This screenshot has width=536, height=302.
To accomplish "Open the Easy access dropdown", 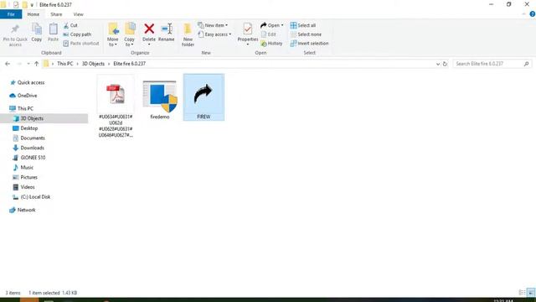I will coord(214,34).
